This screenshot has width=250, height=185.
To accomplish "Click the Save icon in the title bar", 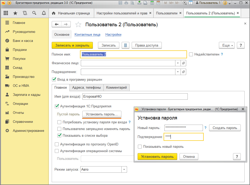I will pos(120,3).
